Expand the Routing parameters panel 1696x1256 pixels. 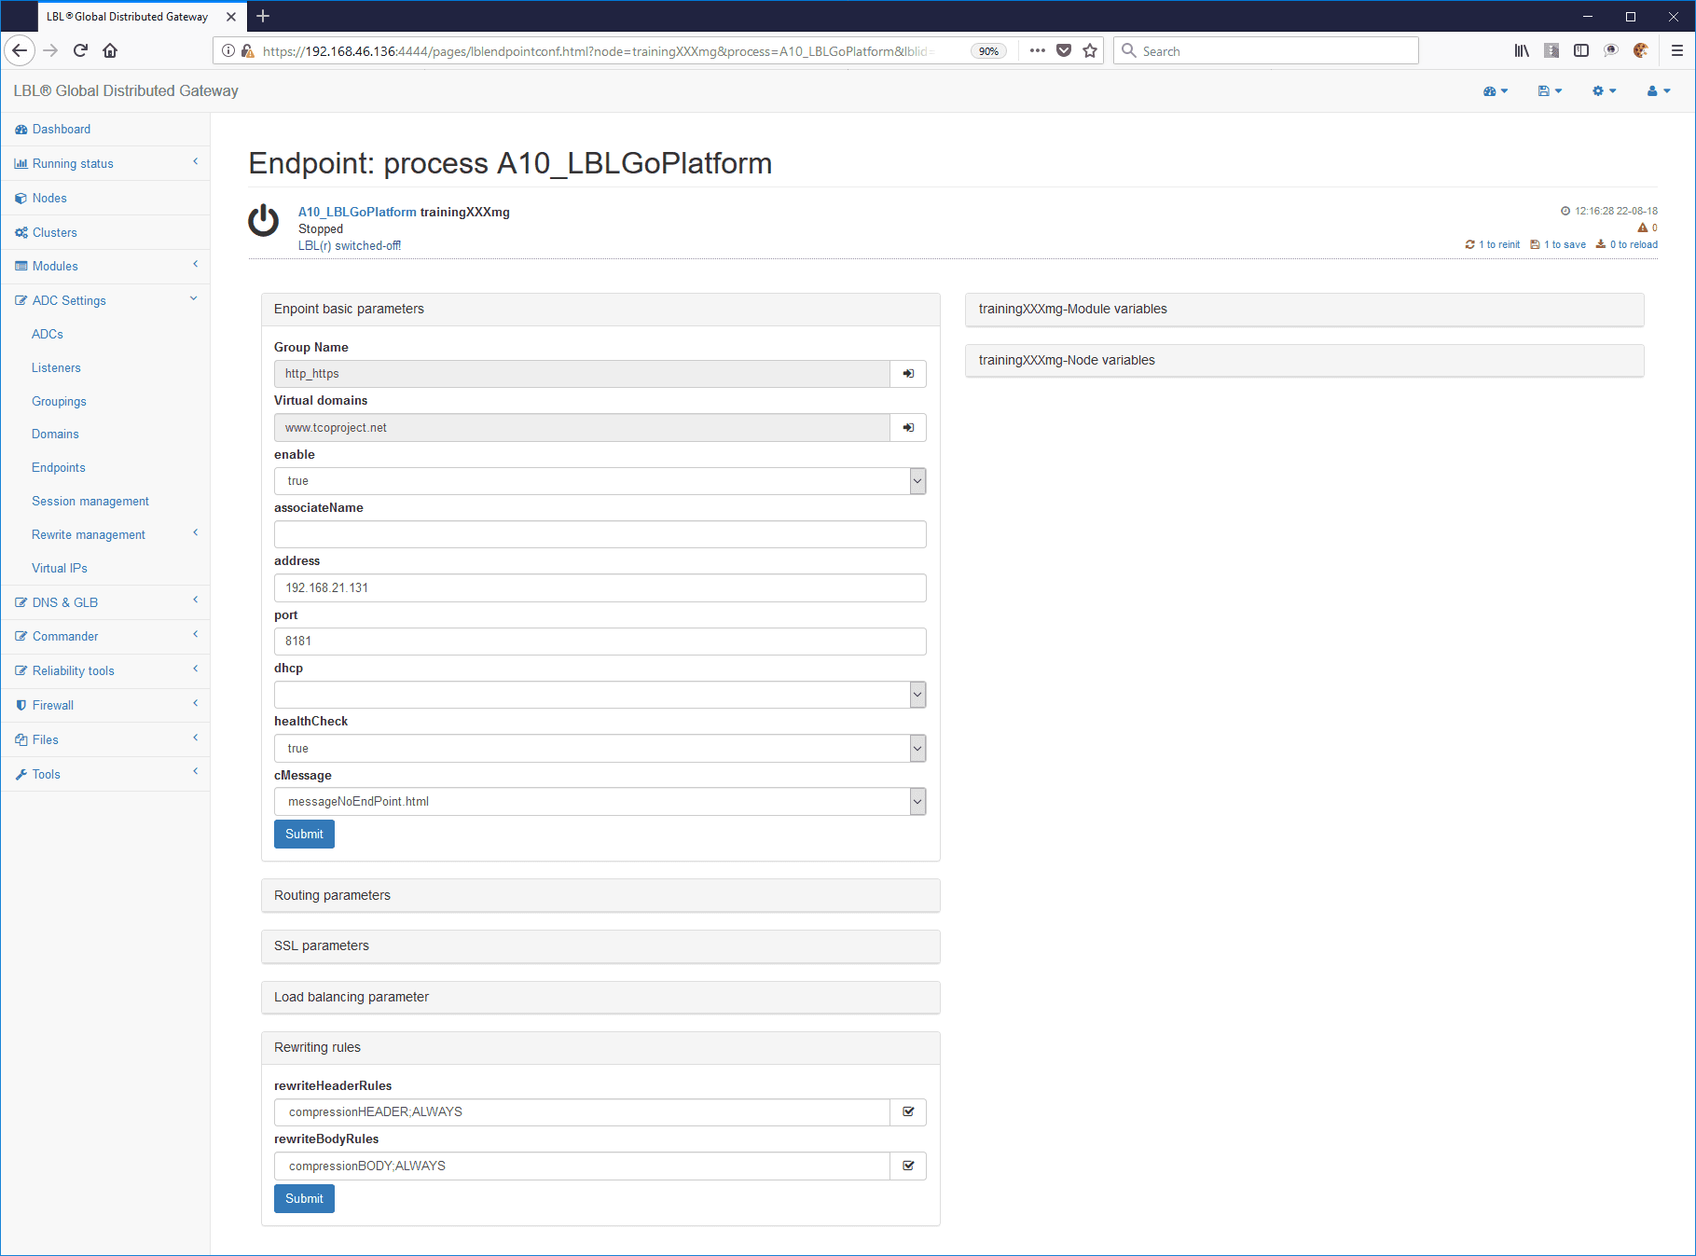(x=600, y=895)
